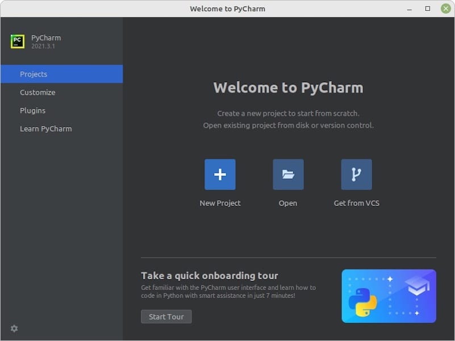Click the New Project label text
Image resolution: width=455 pixels, height=341 pixels.
220,203
